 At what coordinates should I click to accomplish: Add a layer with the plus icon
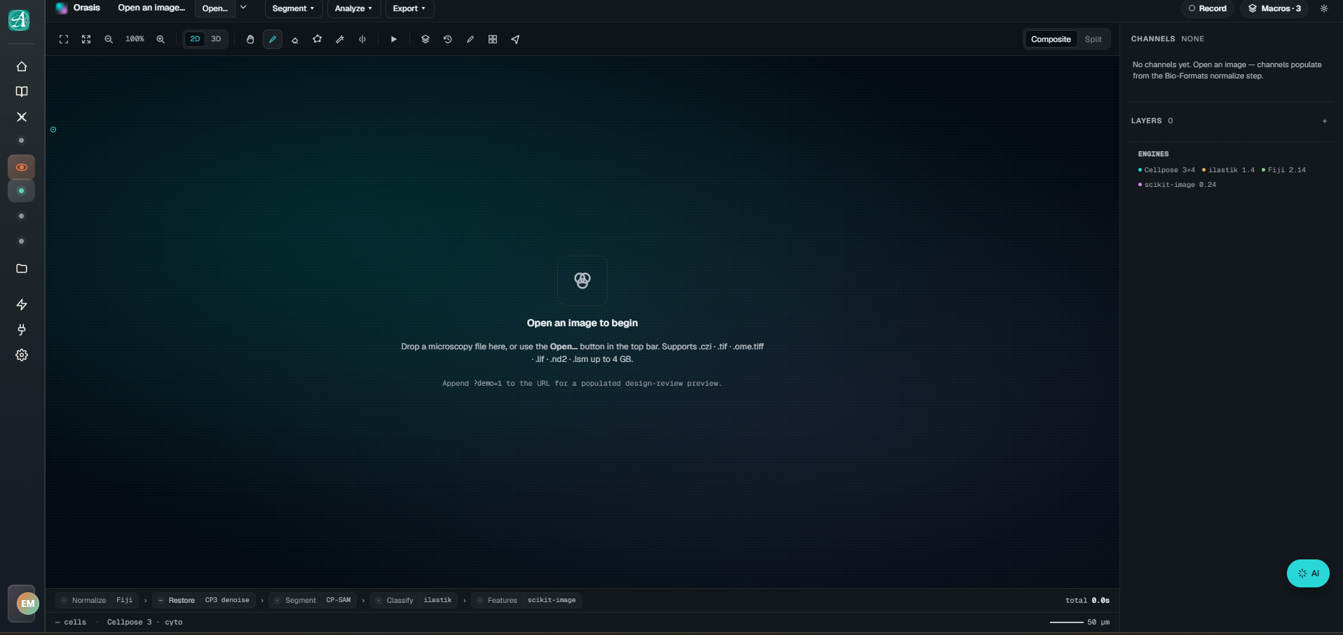click(1325, 121)
